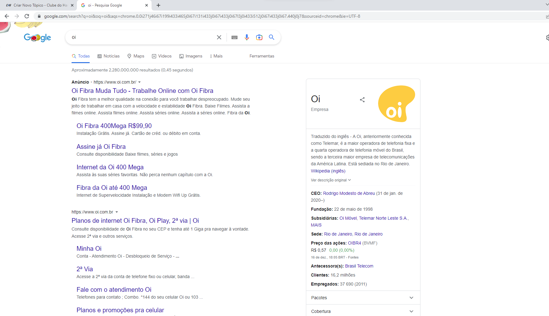Switch to the Imagens tab
549x316 pixels.
(191, 56)
